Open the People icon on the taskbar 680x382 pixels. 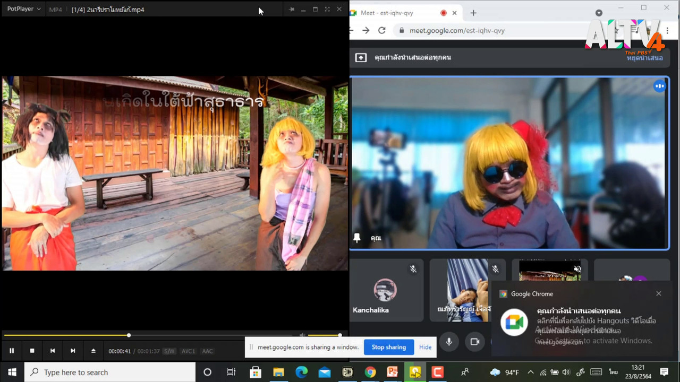[465, 372]
